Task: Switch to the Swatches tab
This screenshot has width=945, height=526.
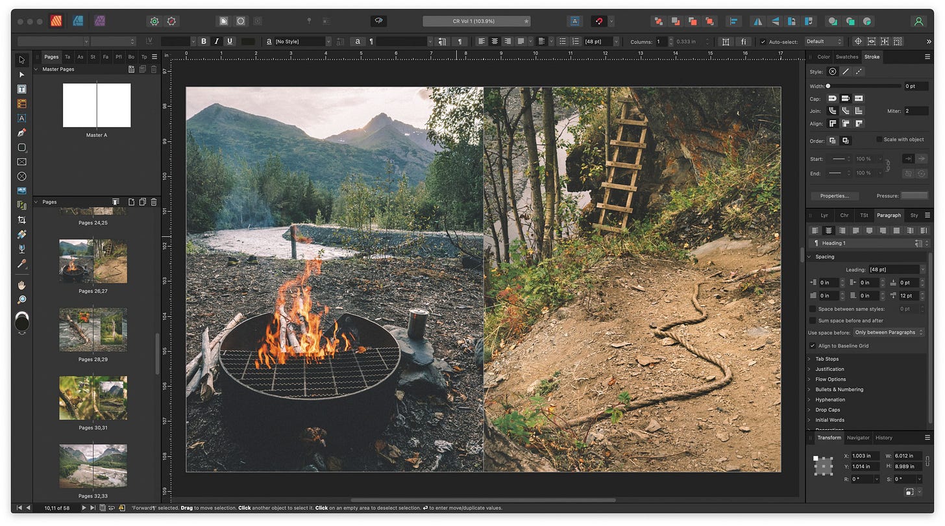Action: point(846,57)
